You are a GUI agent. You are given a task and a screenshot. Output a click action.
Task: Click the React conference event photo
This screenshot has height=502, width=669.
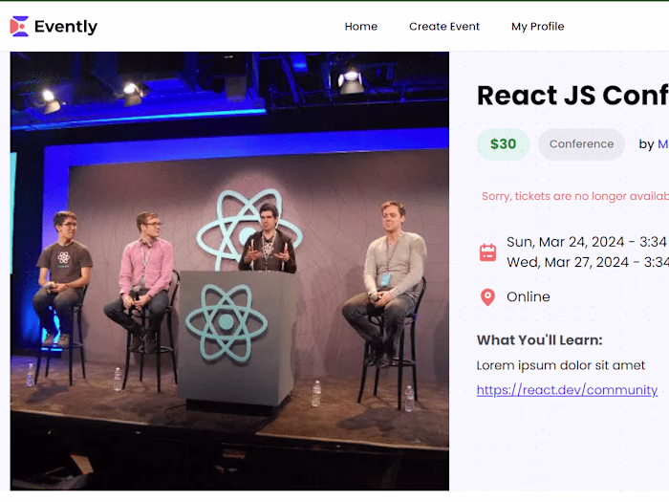pos(229,271)
